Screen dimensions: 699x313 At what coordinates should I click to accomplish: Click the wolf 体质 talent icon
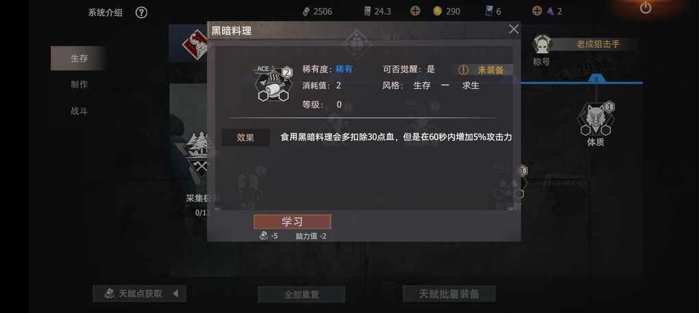coord(595,118)
